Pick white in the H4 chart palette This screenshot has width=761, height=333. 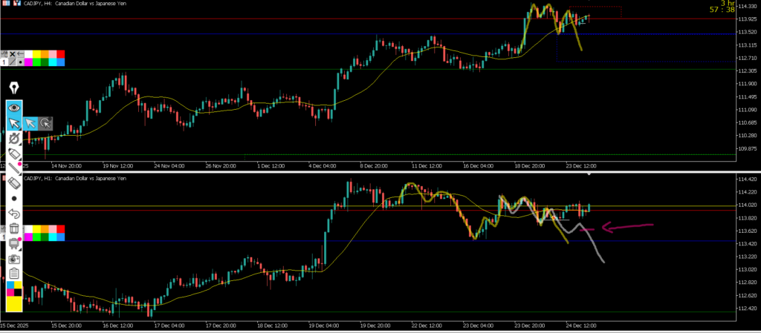[x=28, y=54]
